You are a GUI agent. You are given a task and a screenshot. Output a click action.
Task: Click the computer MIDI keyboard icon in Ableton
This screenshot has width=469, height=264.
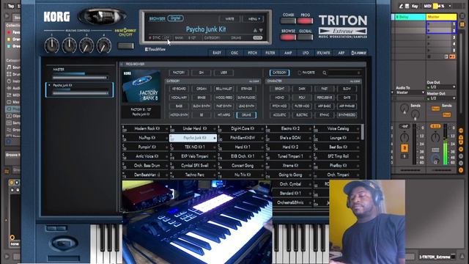pos(407,6)
